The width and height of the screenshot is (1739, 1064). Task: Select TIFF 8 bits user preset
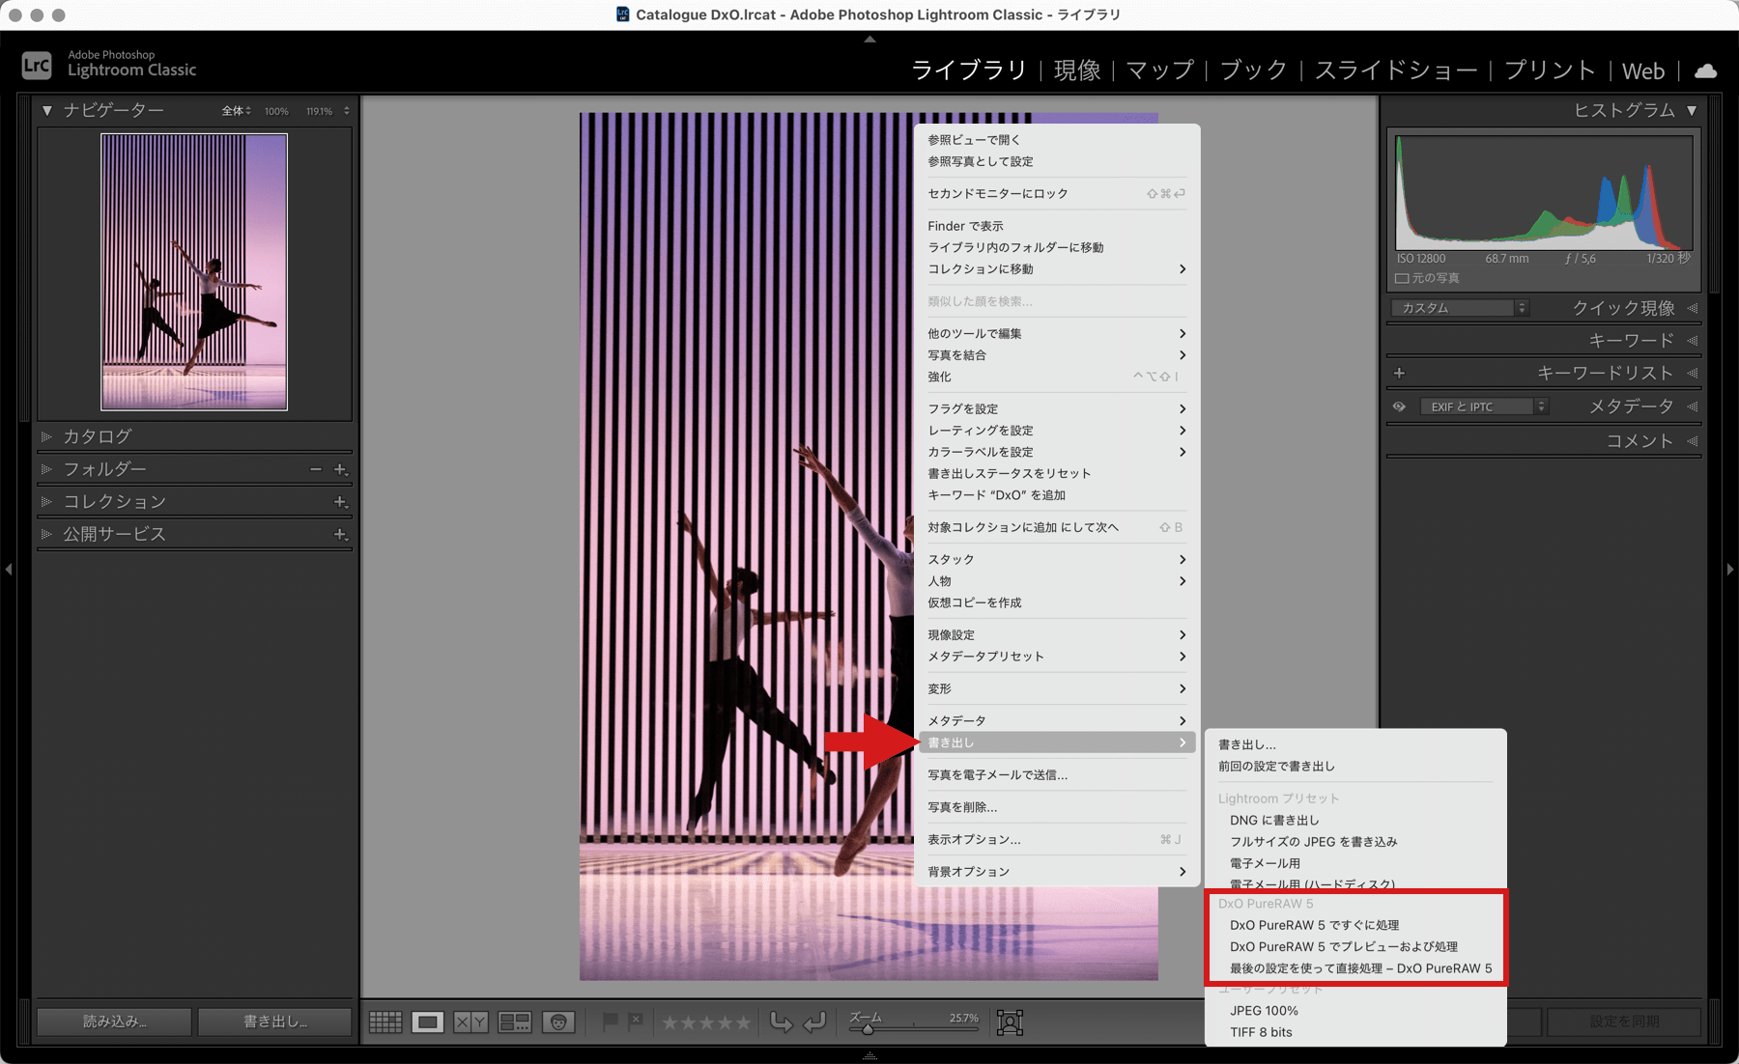pyautogui.click(x=1355, y=1032)
